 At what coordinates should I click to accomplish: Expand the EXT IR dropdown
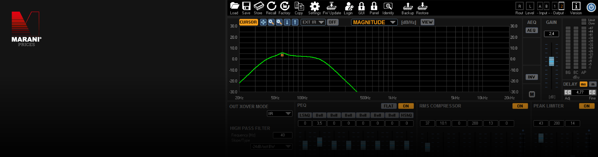coord(313,22)
